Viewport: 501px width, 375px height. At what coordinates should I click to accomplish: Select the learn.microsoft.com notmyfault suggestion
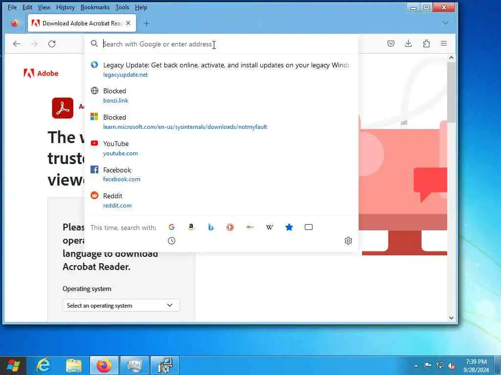(x=221, y=122)
